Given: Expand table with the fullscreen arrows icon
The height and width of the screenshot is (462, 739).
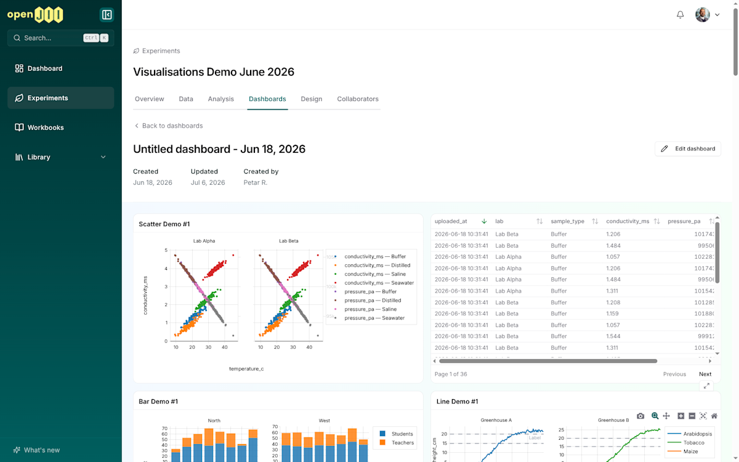Looking at the screenshot, I should tap(706, 386).
